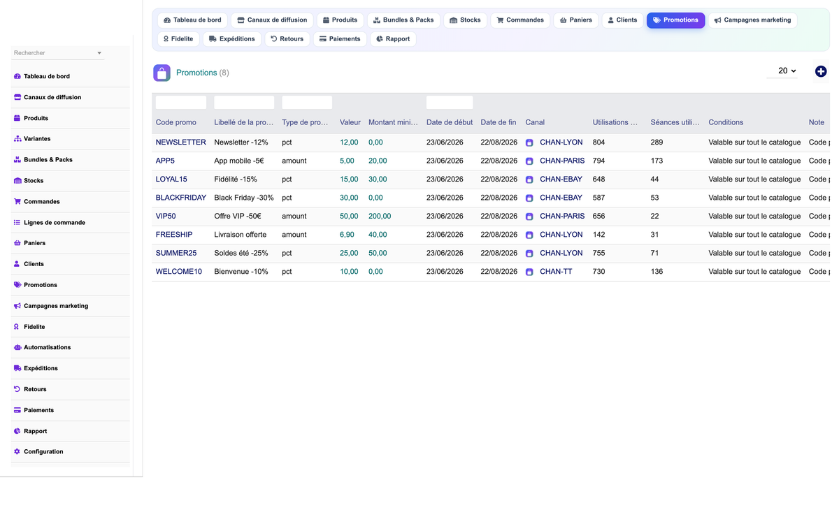The height and width of the screenshot is (519, 839).
Task: Switch to the Clients top tab
Action: coord(622,20)
